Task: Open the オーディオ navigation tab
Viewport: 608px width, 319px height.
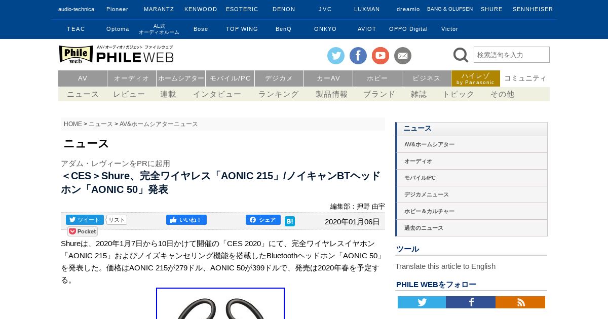Action: [132, 78]
